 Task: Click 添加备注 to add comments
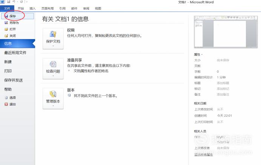click(223, 95)
